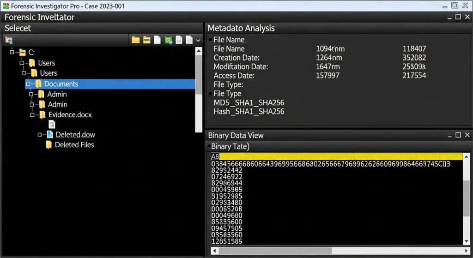The image size is (473, 258).
Task: Maximize the Binary Data View panel
Action: point(458,135)
